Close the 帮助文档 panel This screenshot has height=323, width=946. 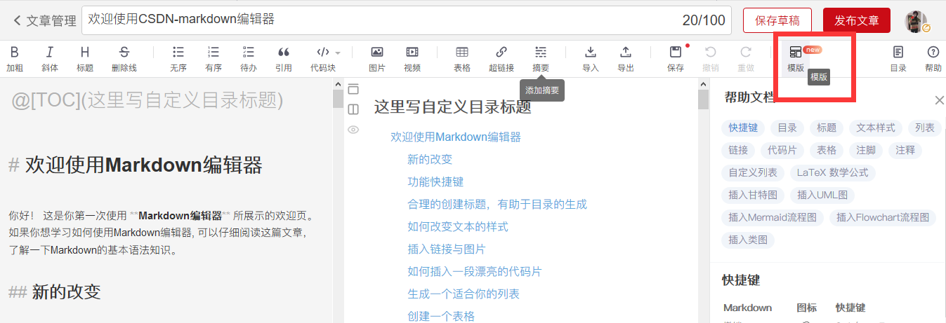coord(939,101)
